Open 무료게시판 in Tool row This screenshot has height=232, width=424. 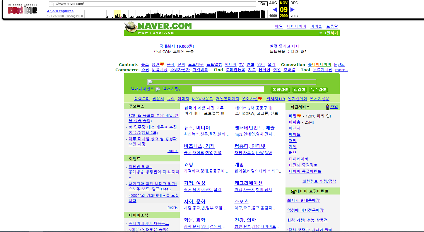(x=323, y=70)
